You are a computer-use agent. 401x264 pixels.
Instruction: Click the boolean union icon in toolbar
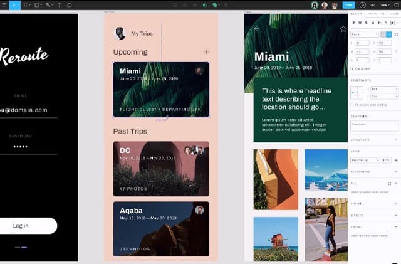[214, 5]
